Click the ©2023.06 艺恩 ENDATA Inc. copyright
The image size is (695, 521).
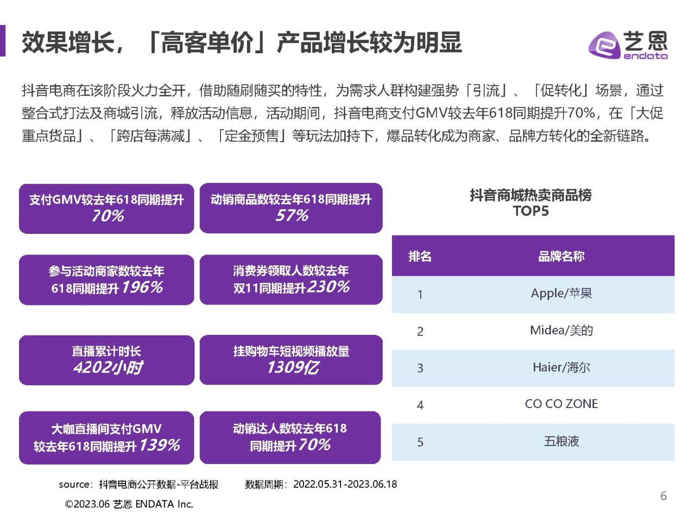click(129, 504)
